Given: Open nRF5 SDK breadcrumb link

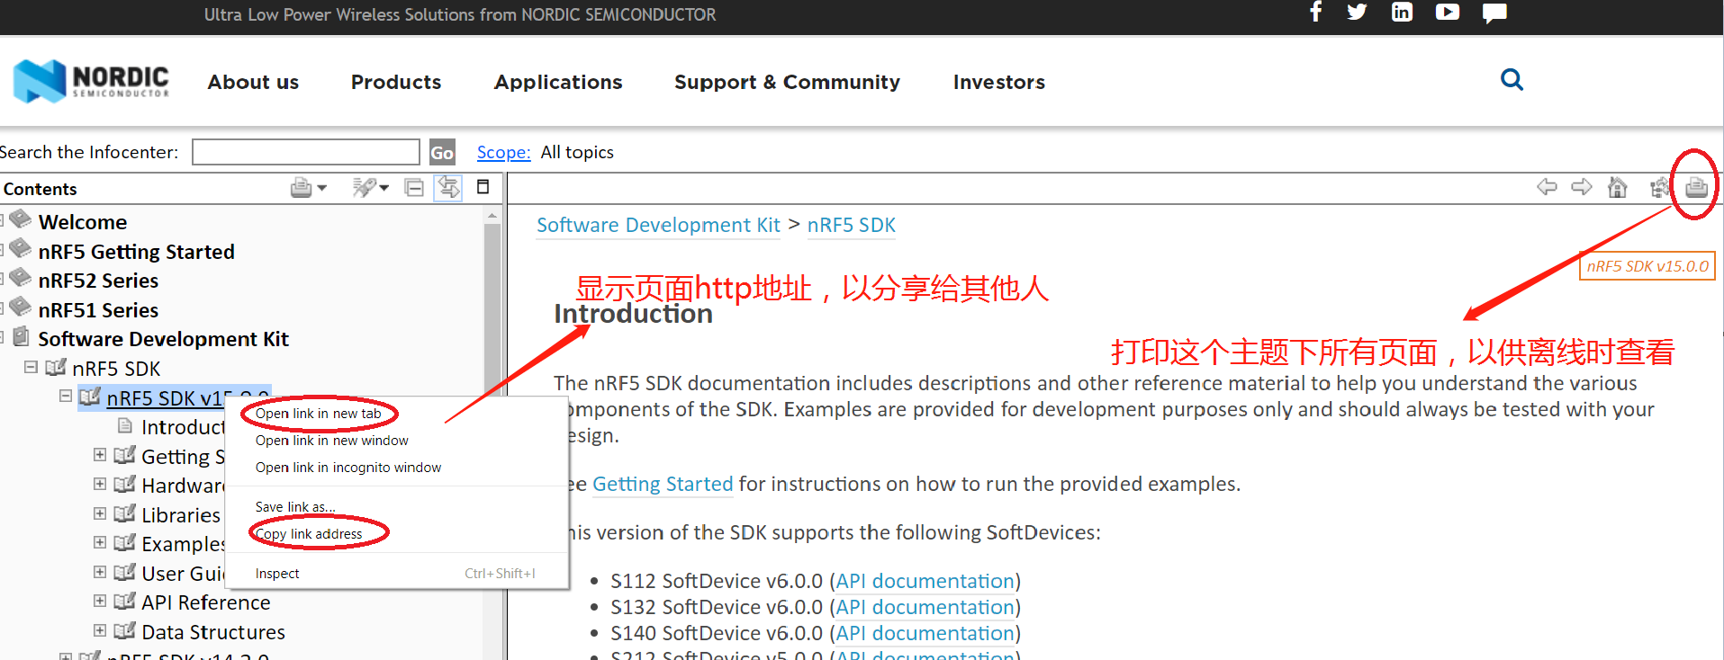Looking at the screenshot, I should click(x=852, y=225).
